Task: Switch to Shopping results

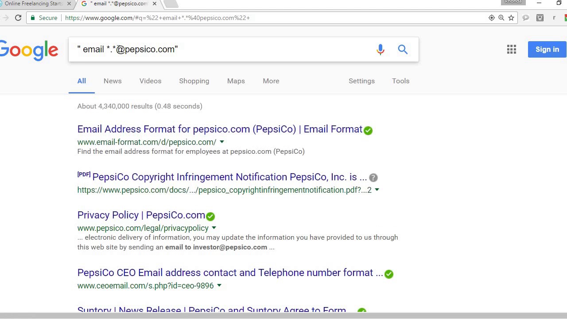Action: point(194,81)
